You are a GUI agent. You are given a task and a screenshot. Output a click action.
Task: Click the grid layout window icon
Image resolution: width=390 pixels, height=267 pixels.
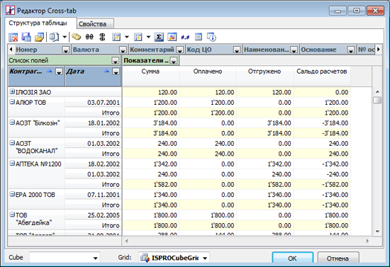(199, 37)
